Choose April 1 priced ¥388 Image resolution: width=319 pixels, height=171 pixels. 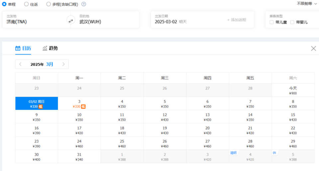click(x=122, y=157)
